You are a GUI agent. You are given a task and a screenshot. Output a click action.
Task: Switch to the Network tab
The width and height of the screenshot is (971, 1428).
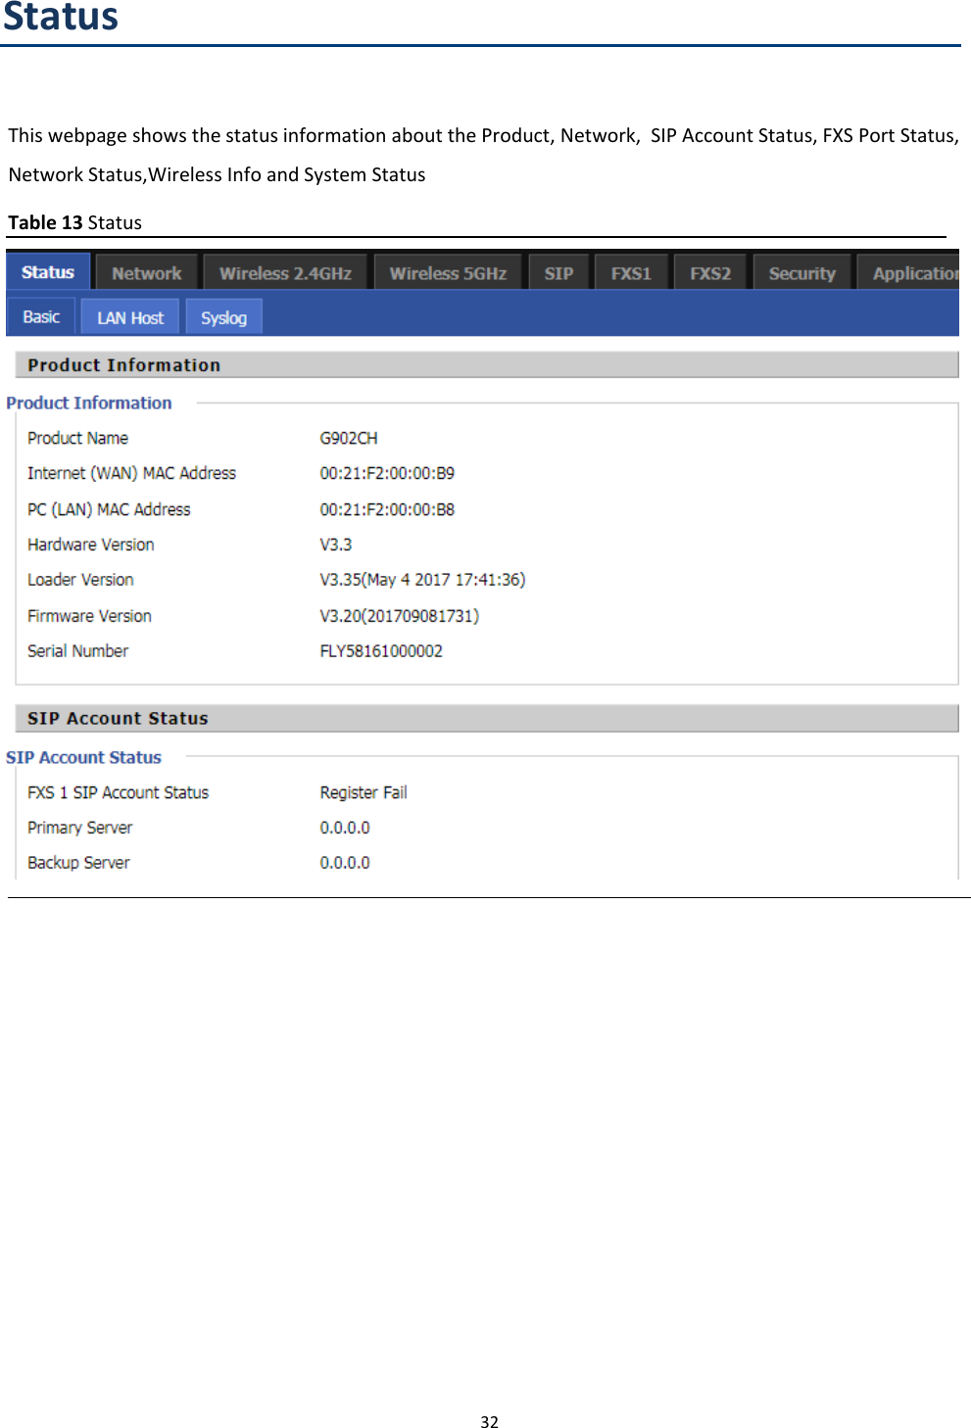[x=146, y=271]
